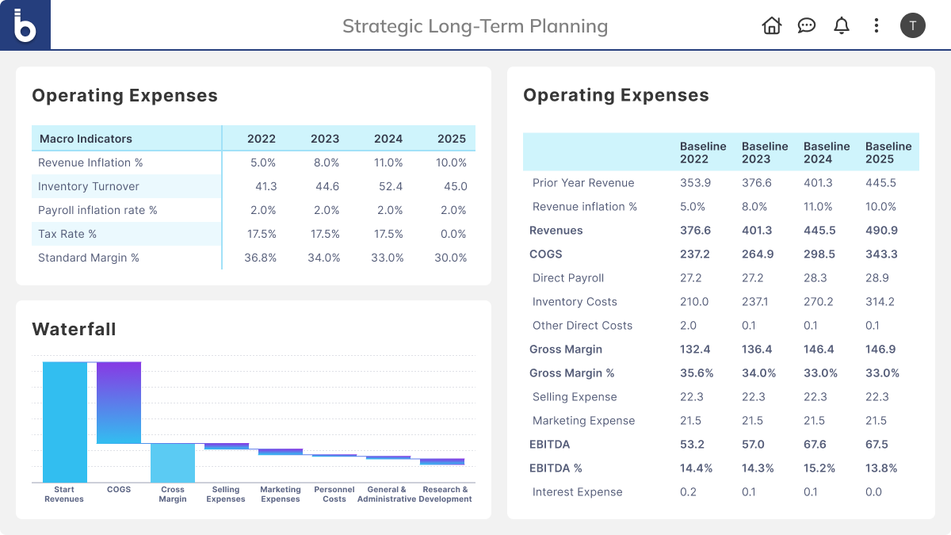Expand the COGS row
Viewport: 951px width, 535px height.
545,254
